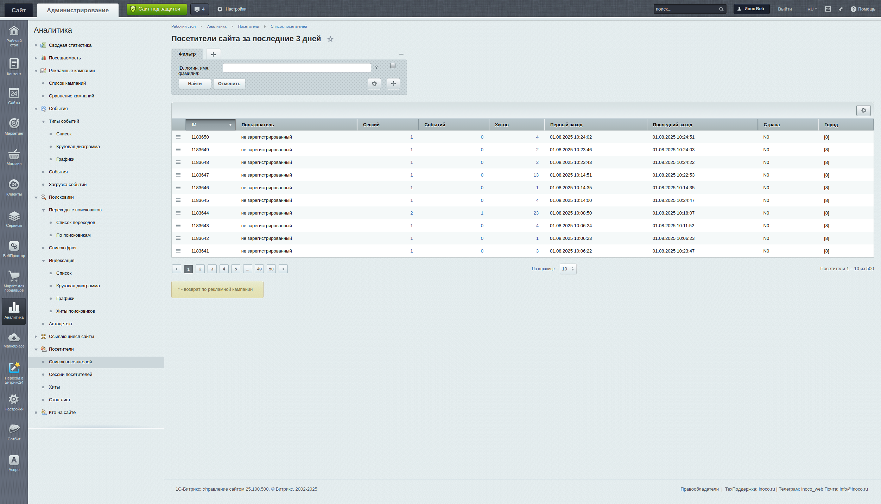Click the favorite star next to page title
Screen dimensions: 881x504
[330, 39]
